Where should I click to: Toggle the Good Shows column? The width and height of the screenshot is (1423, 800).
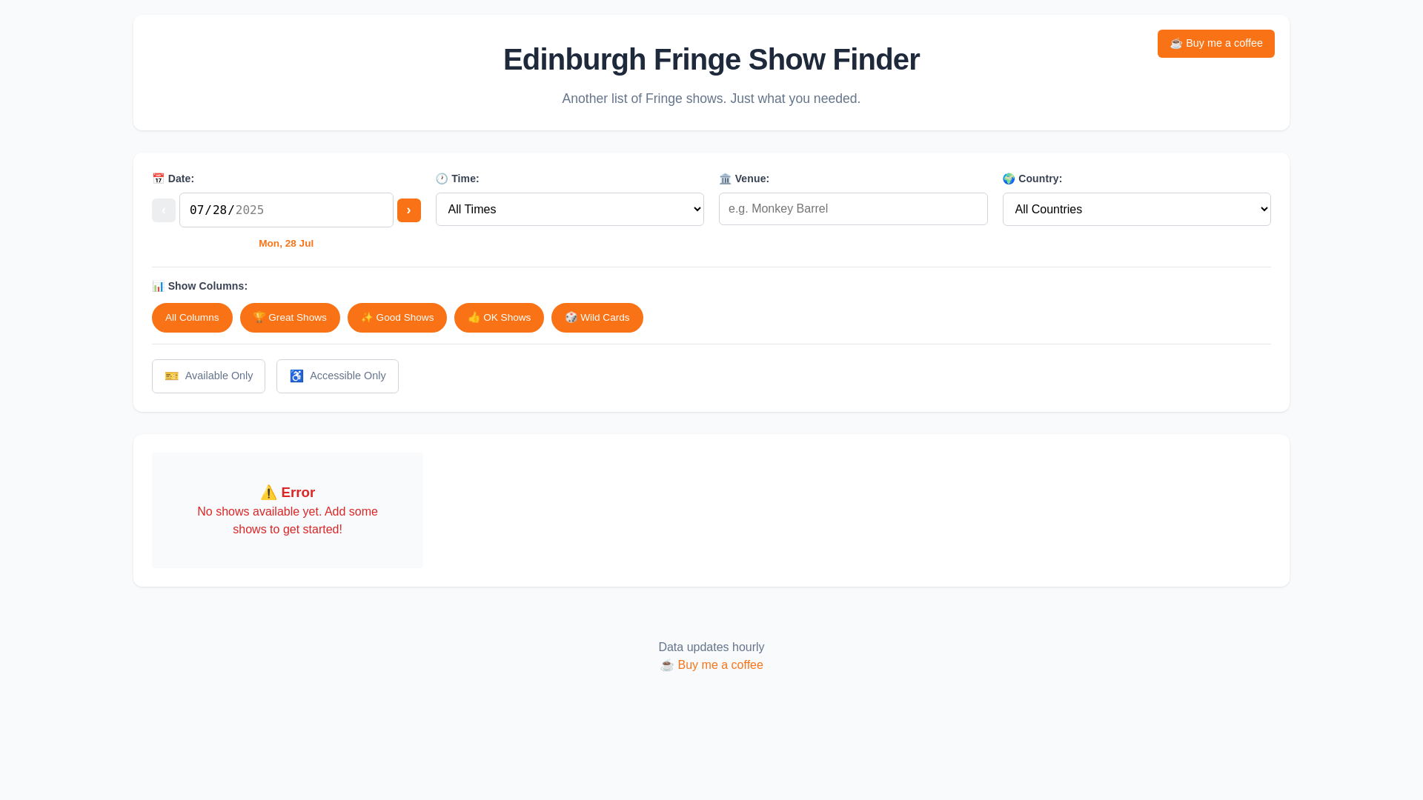(x=397, y=318)
